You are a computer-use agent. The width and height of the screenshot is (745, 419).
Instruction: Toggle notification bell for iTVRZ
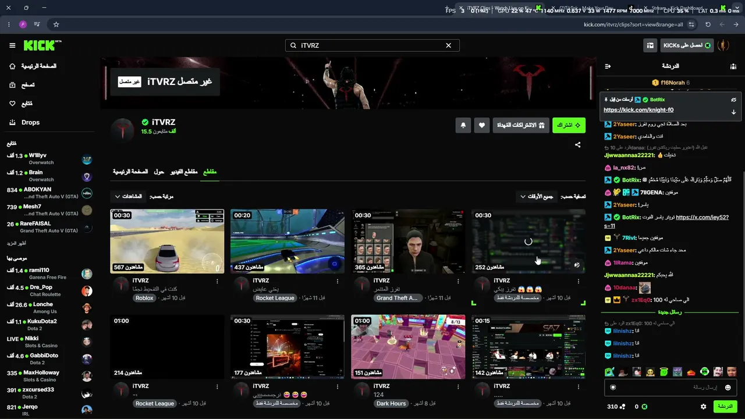pos(463,125)
